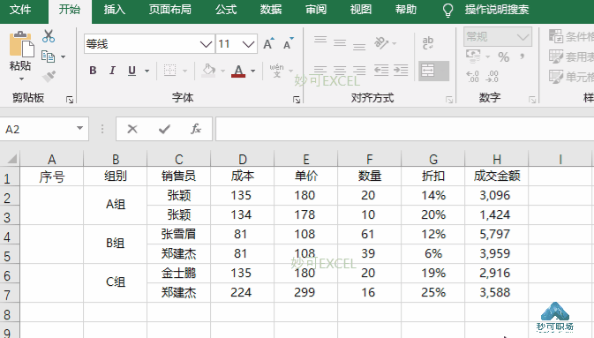Expand the Paste options arrow

[x=21, y=79]
